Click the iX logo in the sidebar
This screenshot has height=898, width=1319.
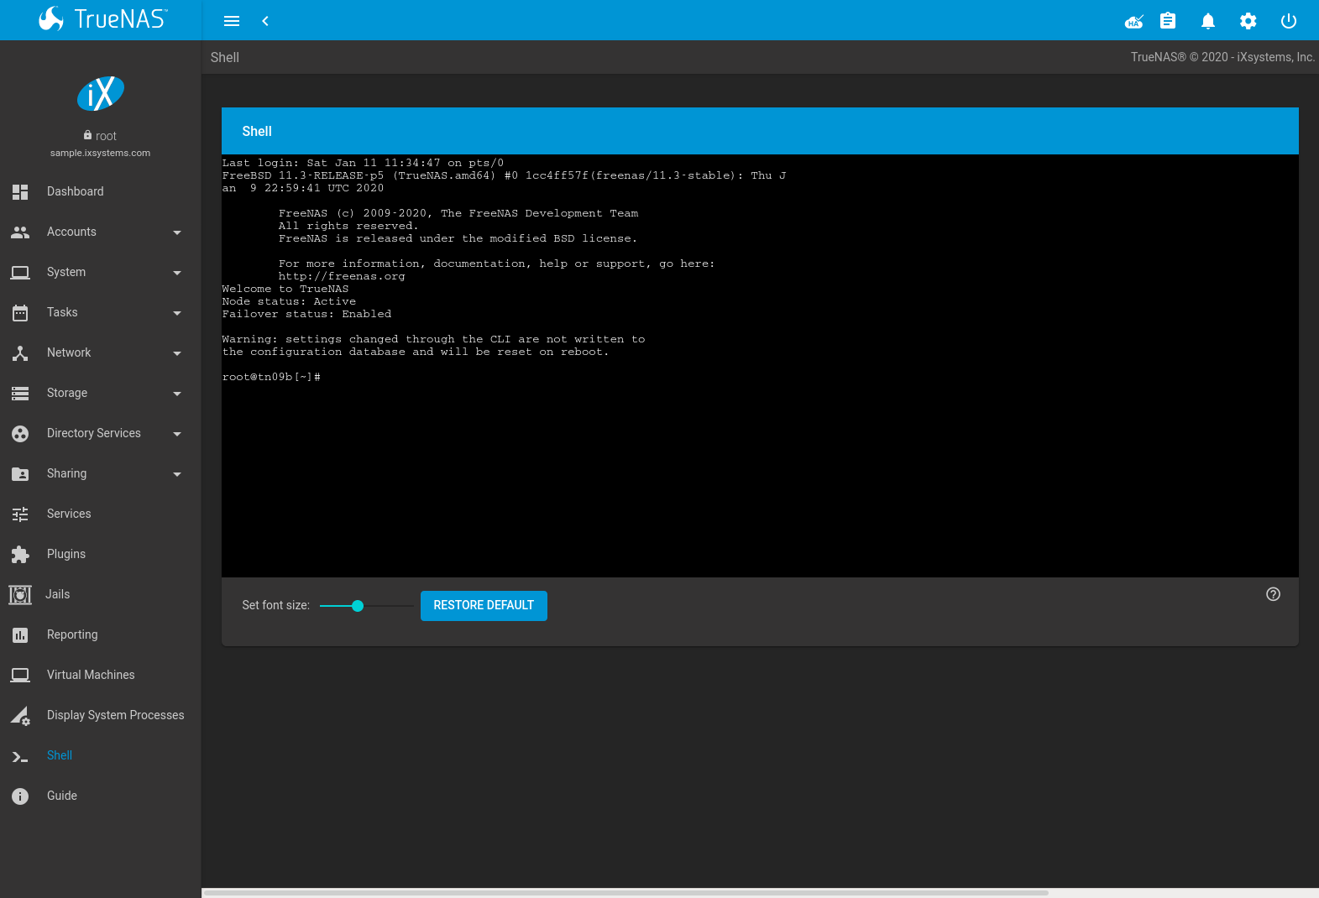pos(101,93)
